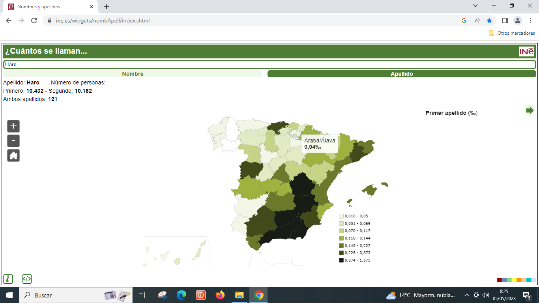The image size is (539, 303).
Task: Open the embed code widget icon
Action: (27, 279)
